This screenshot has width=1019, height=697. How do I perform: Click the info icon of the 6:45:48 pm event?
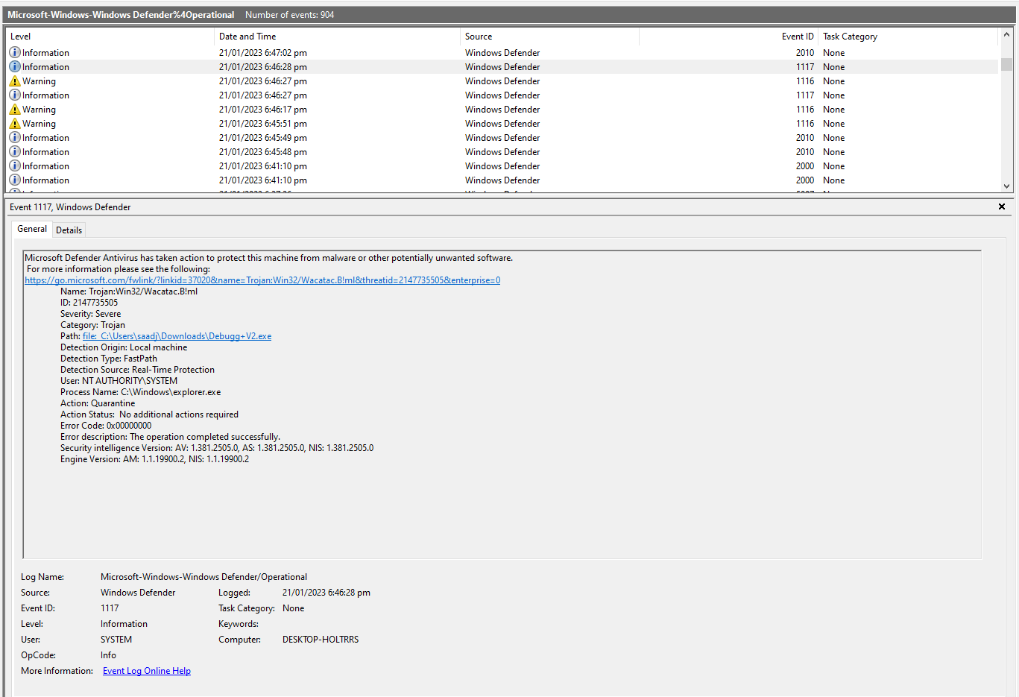[x=14, y=152]
